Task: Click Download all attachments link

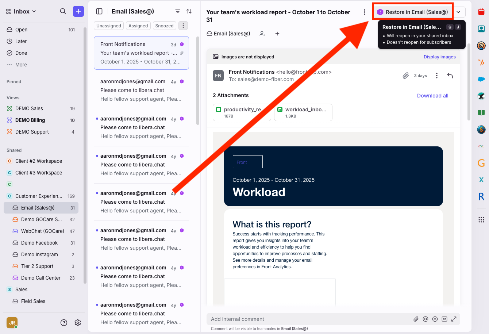Action: click(432, 96)
